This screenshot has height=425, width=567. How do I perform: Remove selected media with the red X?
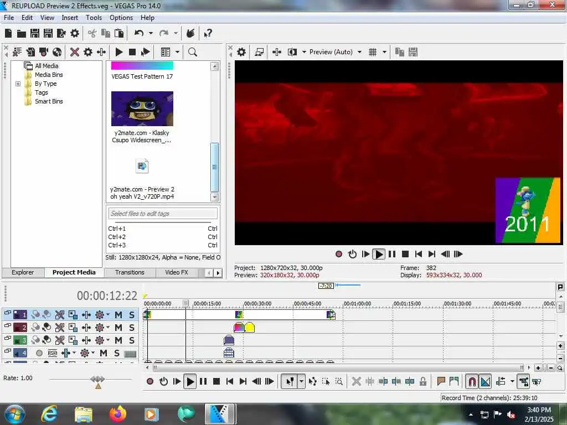pos(75,52)
